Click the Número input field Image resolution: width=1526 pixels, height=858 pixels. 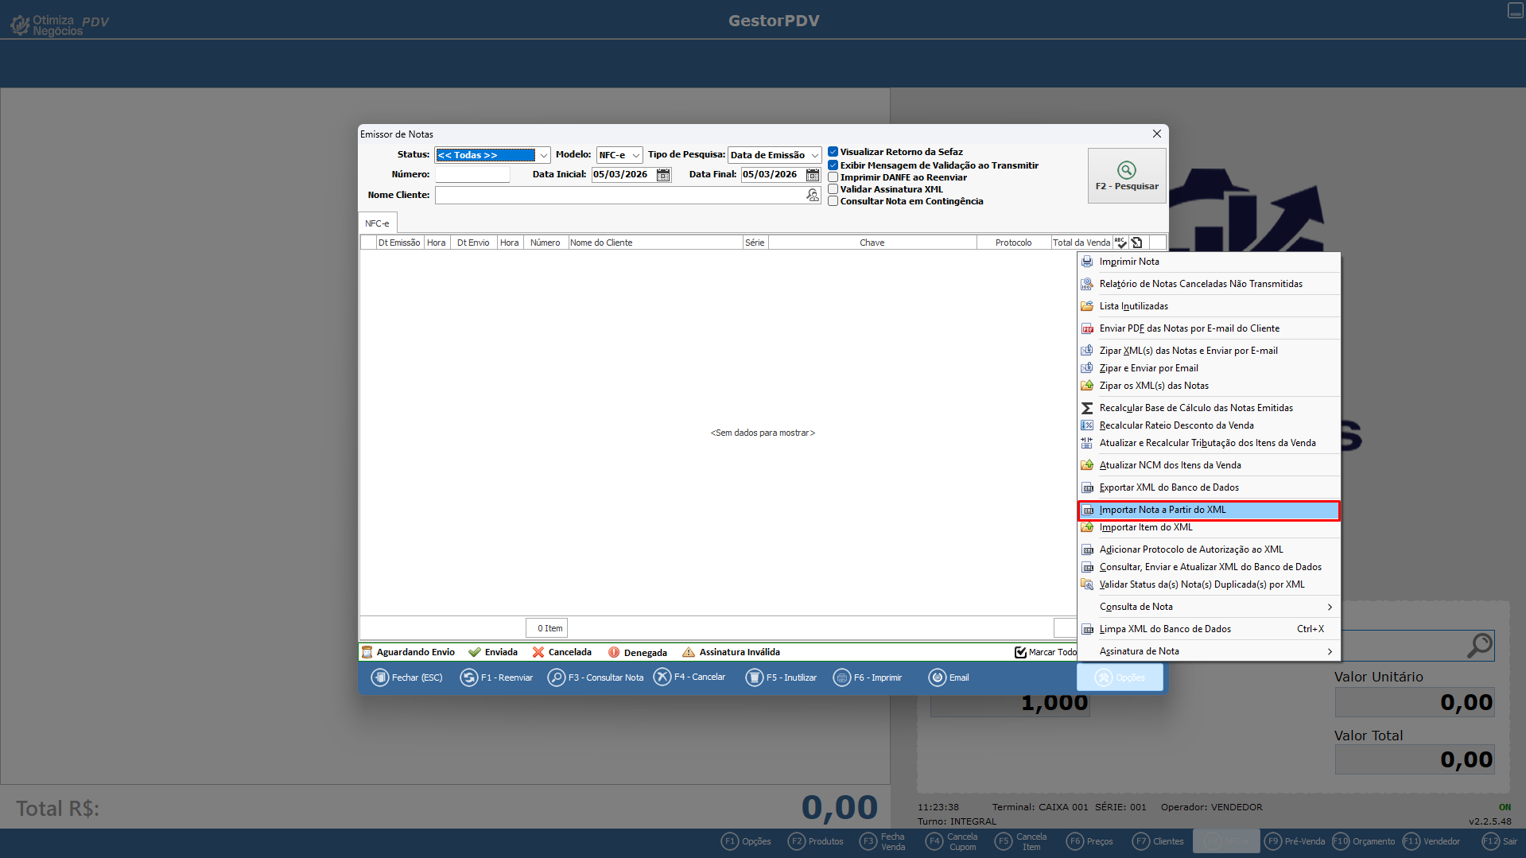472,175
